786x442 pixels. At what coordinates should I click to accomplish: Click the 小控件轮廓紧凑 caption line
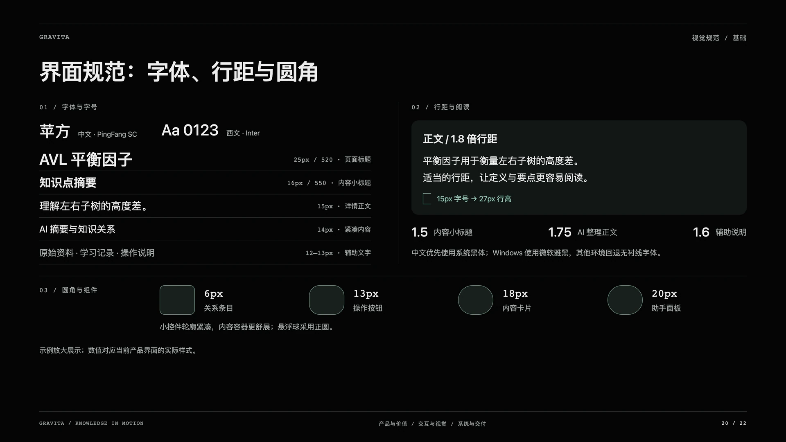[248, 327]
